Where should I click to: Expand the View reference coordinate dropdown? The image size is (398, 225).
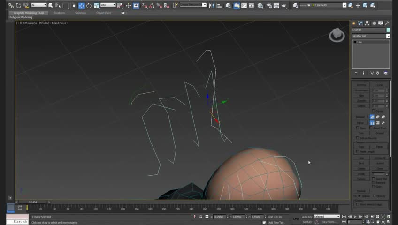(108, 5)
